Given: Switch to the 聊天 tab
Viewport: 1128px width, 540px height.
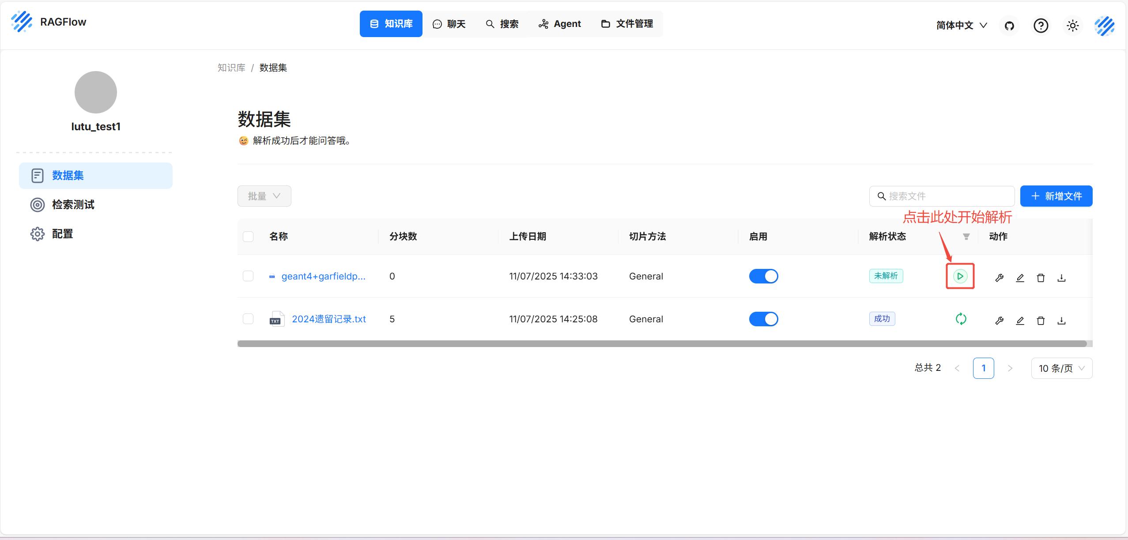Looking at the screenshot, I should tap(449, 24).
